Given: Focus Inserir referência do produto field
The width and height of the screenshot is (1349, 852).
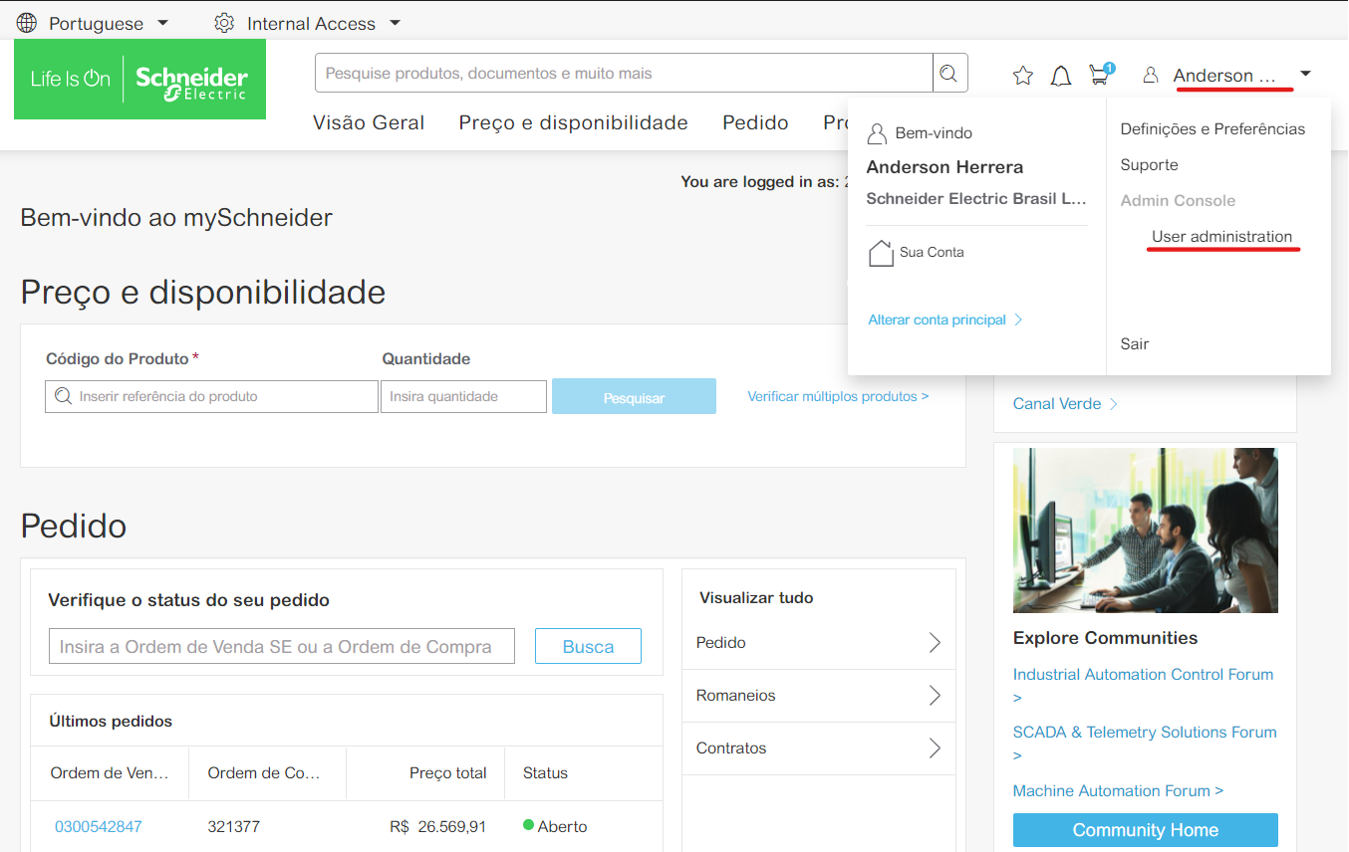Looking at the screenshot, I should 211,396.
